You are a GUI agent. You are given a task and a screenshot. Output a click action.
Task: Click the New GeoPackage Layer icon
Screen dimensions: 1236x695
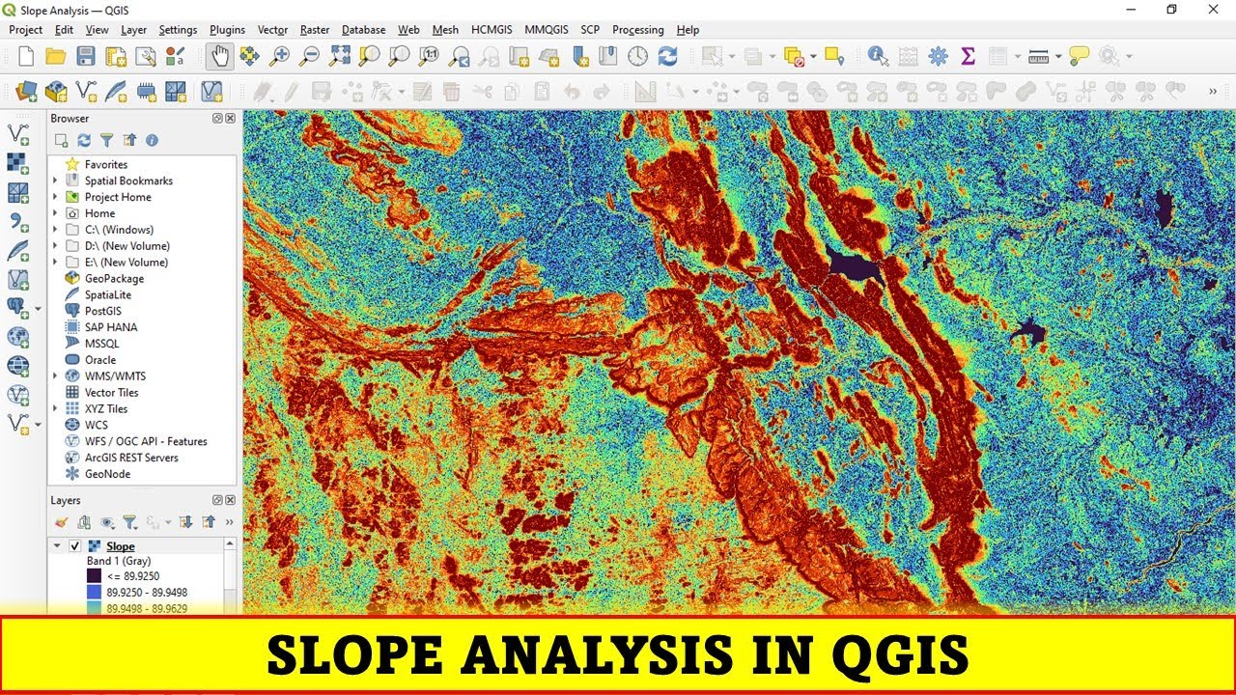[x=56, y=92]
